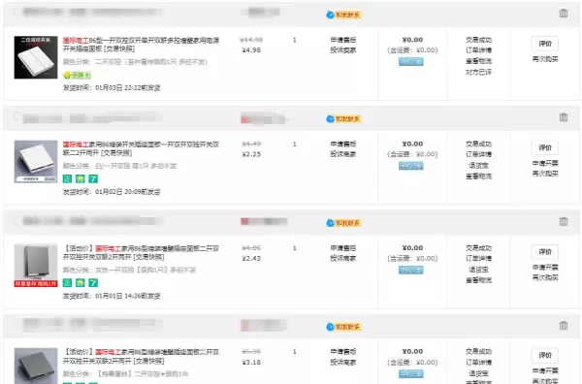Open product title link priced ¥4.98
The width and height of the screenshot is (582, 384).
tap(141, 45)
